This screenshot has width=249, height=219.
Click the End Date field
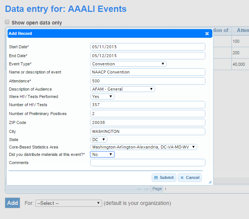point(148,56)
